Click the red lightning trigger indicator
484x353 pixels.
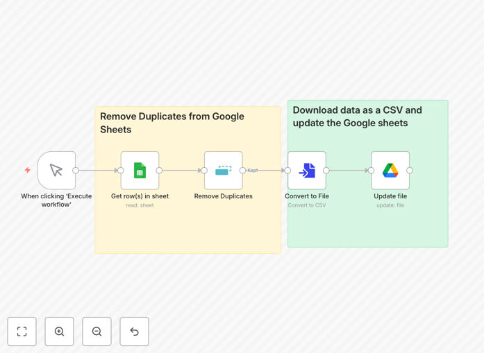(x=28, y=170)
